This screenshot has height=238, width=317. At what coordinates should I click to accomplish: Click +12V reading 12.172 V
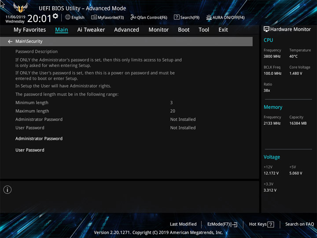(x=271, y=173)
